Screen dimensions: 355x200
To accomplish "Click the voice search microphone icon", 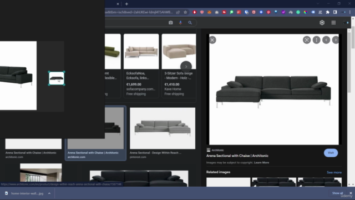I will 180,23.
